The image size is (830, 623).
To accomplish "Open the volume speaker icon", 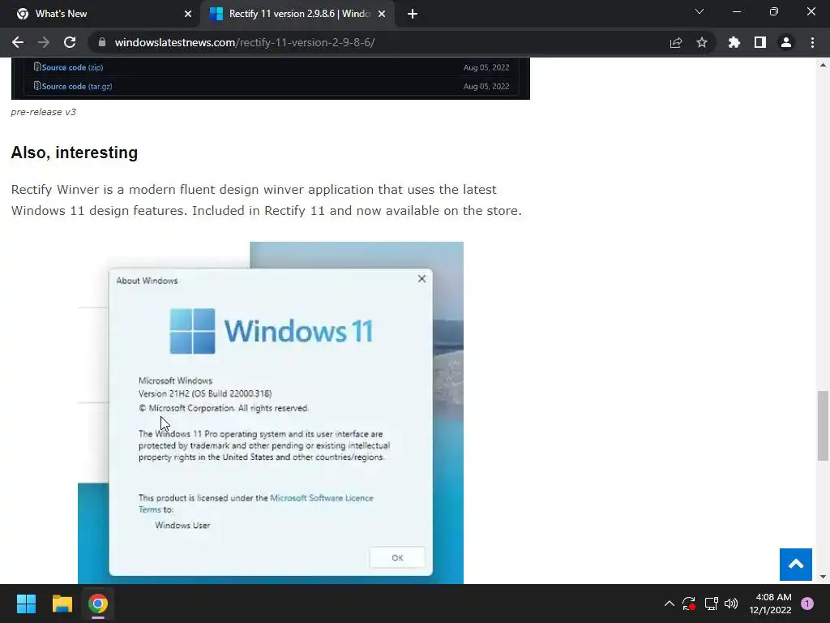I will [731, 604].
